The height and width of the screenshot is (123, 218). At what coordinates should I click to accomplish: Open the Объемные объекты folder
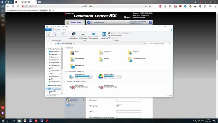137,59
